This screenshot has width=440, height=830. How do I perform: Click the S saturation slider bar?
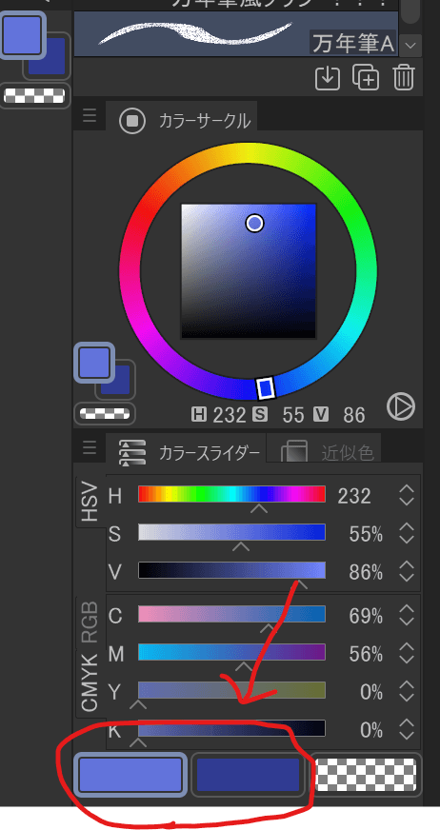(x=232, y=532)
